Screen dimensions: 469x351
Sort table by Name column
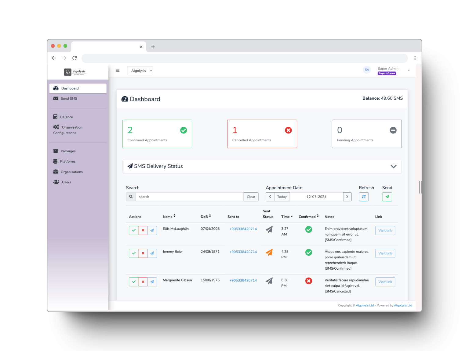pyautogui.click(x=169, y=217)
